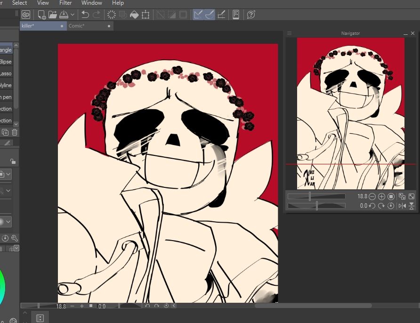Switch to the Comic* canvas tab
Screen dimensions: 420x323
click(90, 26)
